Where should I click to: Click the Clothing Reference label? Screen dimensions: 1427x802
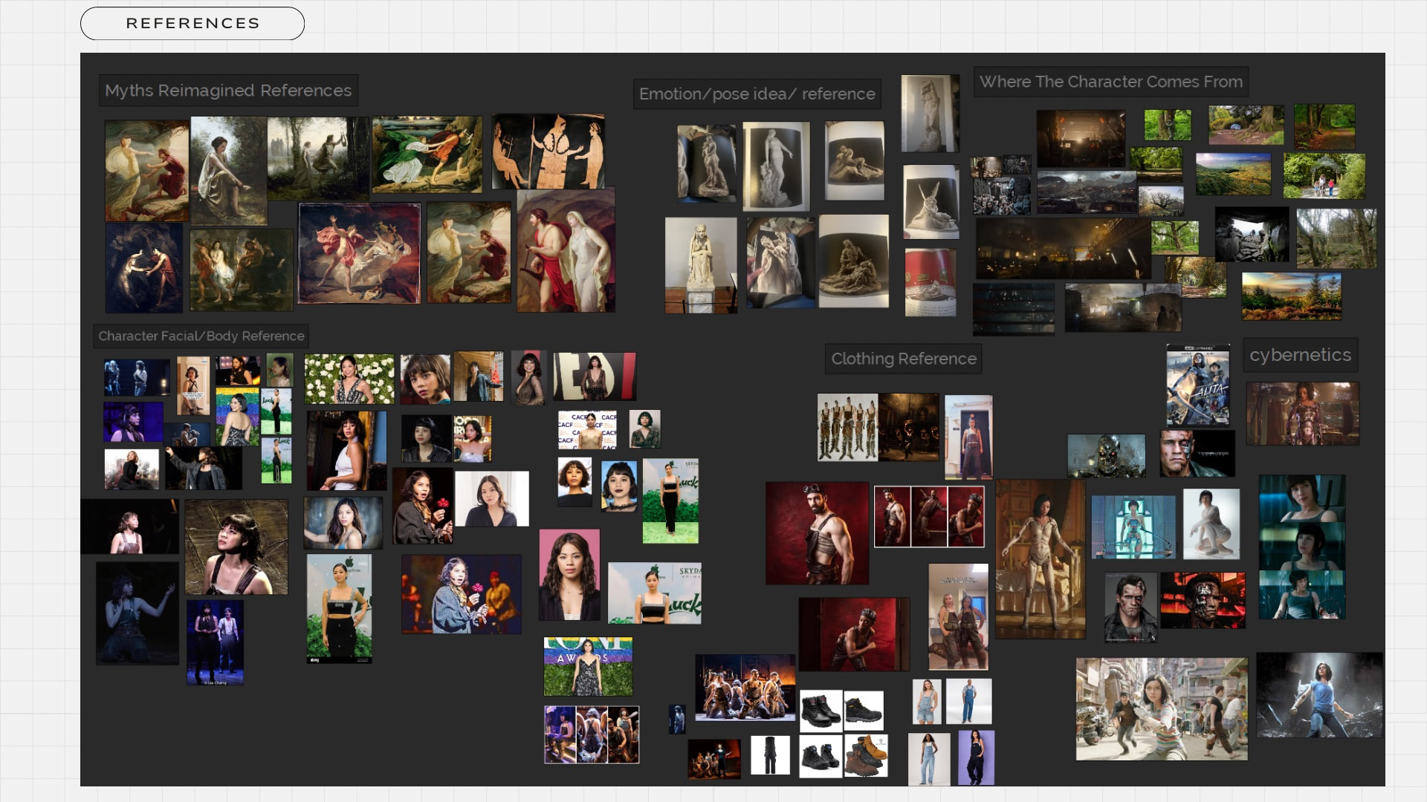point(903,359)
